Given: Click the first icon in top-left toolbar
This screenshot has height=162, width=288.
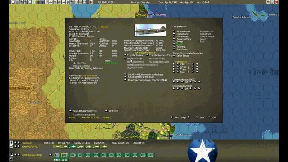Looking at the screenshot, I should (13, 2).
